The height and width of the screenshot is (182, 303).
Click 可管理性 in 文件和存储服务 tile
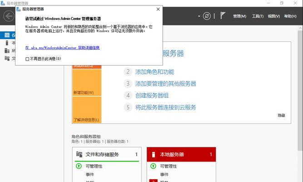coord(94,166)
